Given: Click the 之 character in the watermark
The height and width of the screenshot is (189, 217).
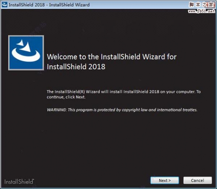Looking at the screenshot, I should (205, 5).
